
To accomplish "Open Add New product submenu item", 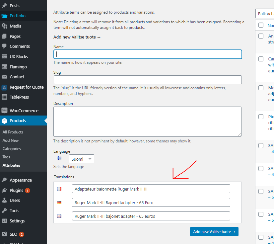I will (x=11, y=140).
